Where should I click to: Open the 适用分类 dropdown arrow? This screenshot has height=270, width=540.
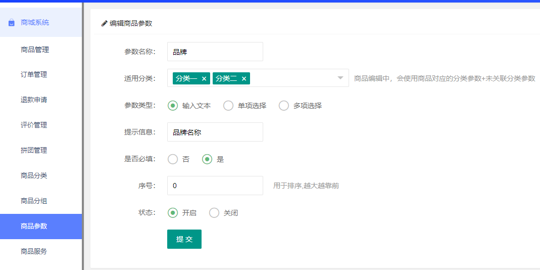340,78
